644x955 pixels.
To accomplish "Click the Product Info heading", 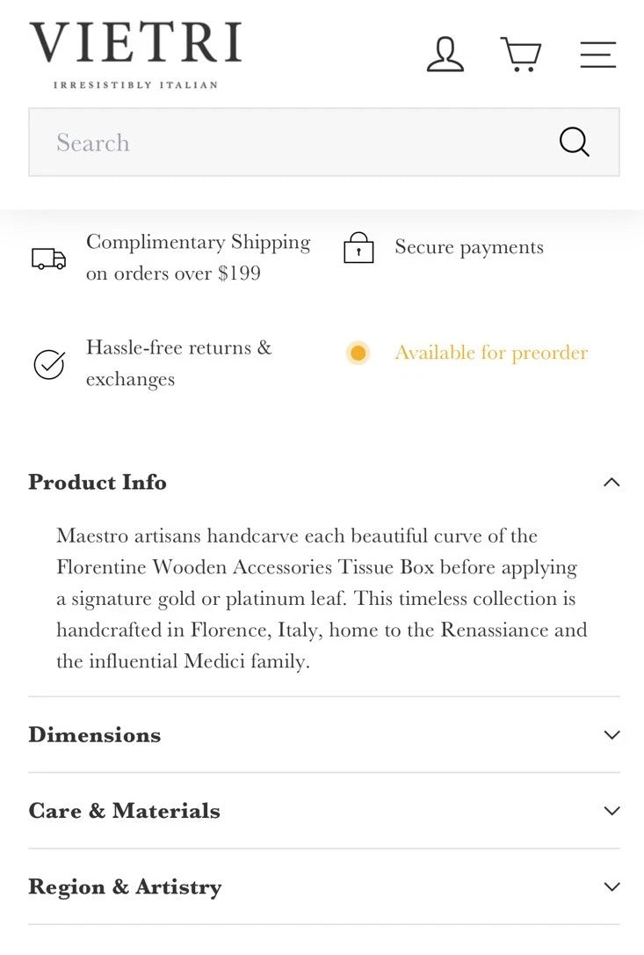I will pyautogui.click(x=98, y=482).
